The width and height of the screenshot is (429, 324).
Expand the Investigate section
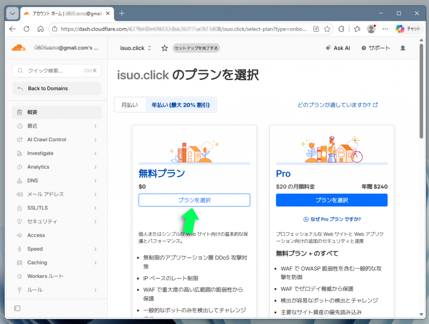(x=57, y=153)
